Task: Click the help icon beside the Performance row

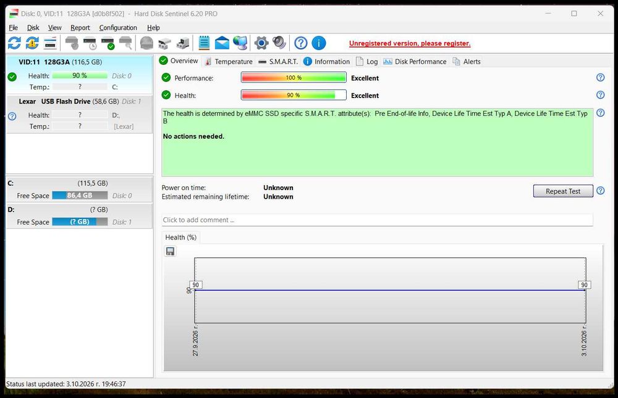Action: tap(600, 78)
